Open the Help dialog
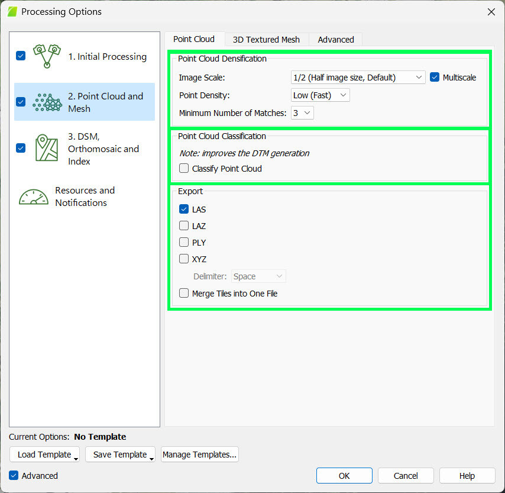 (x=467, y=475)
